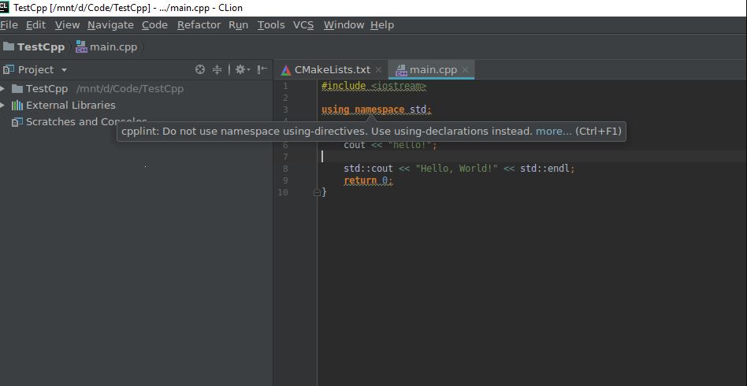Close the main.cpp tab
The image size is (747, 386).
[x=466, y=69]
